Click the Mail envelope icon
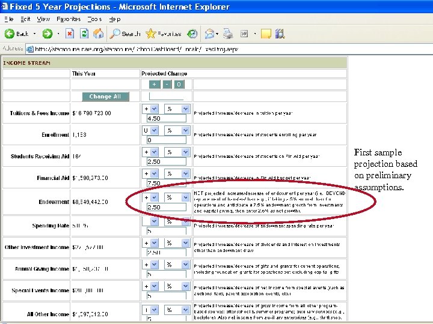 (210, 34)
